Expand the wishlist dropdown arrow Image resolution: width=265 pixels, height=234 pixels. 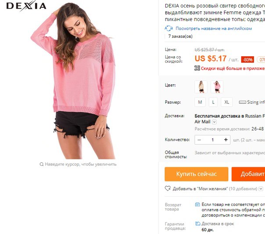[x=261, y=189]
